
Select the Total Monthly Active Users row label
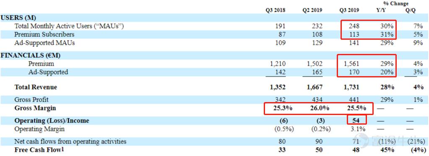click(70, 26)
